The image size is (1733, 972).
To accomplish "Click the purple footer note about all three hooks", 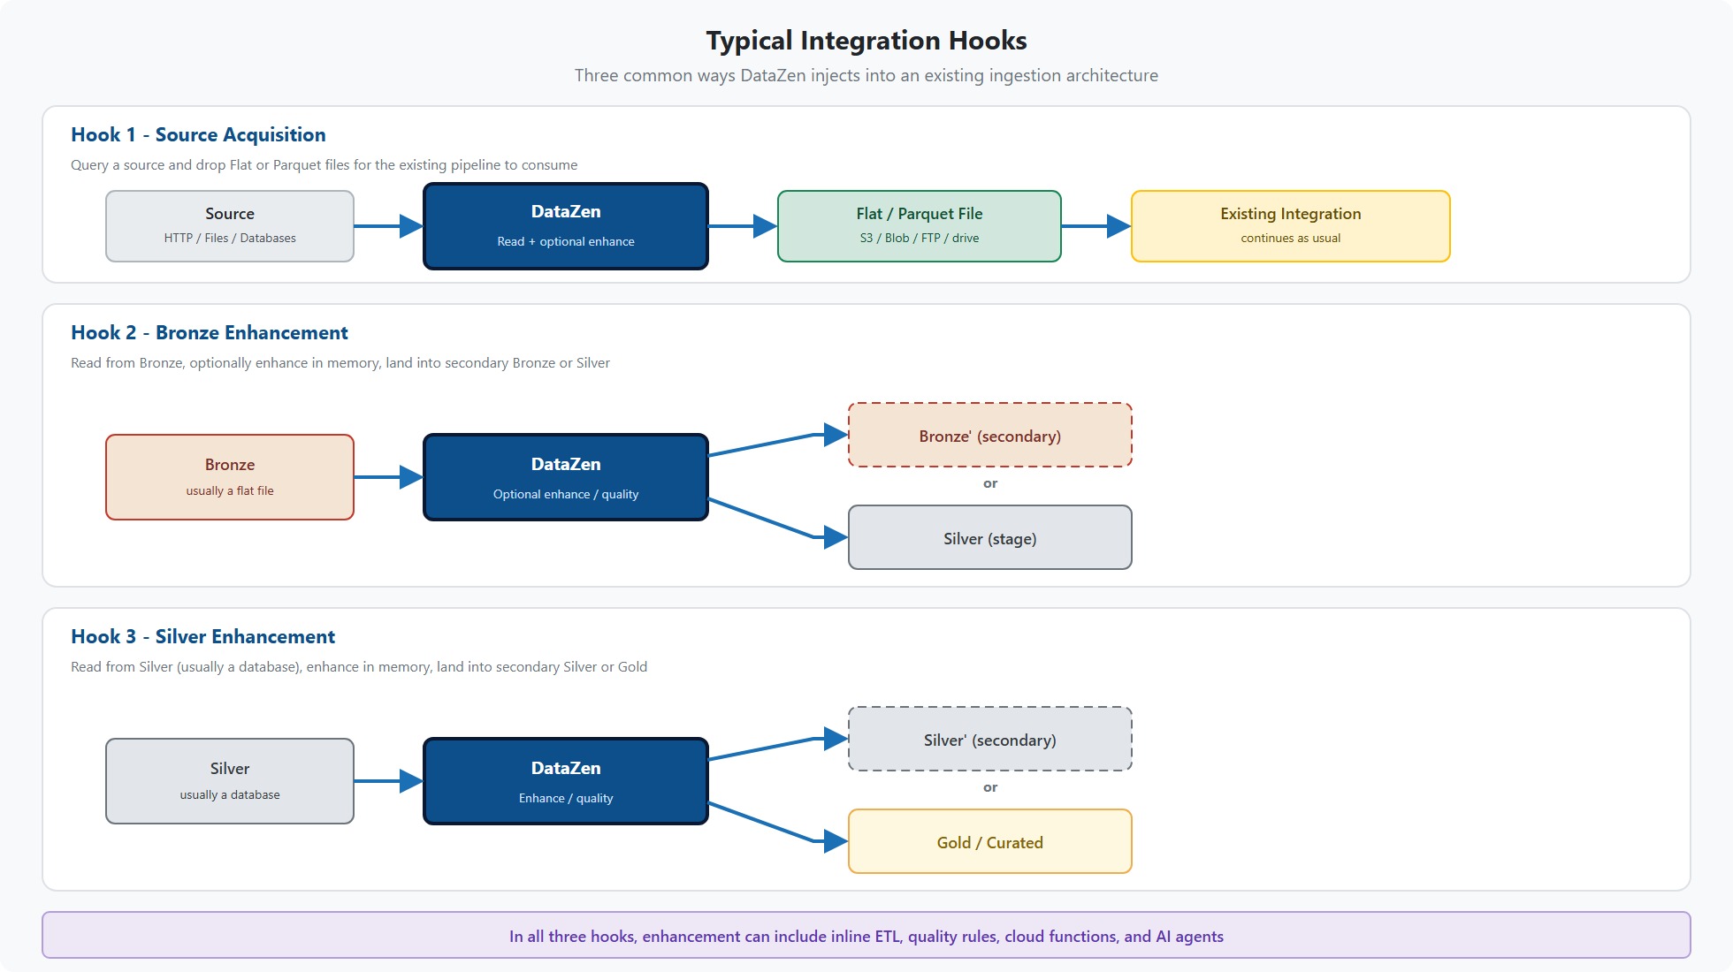I will tap(866, 935).
